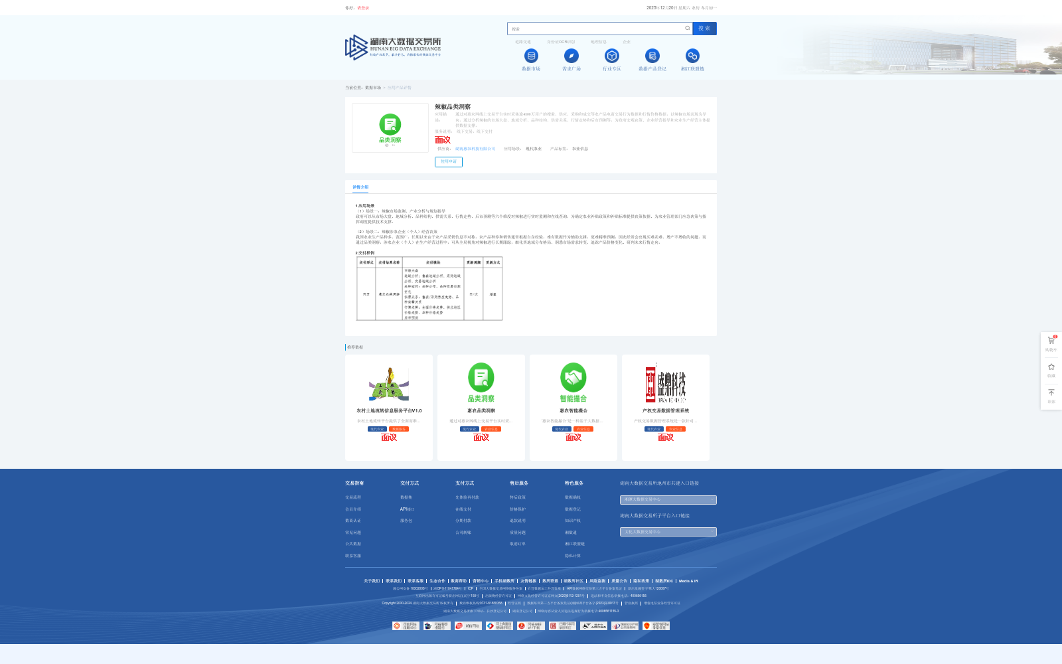Screen dimensions: 1062x664
Task: Click the red 请登录 login link
Action: coord(363,8)
